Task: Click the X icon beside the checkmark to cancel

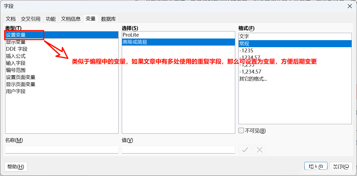Action: (259, 149)
